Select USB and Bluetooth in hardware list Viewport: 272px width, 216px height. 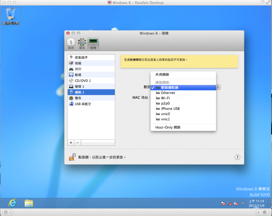pos(91,104)
